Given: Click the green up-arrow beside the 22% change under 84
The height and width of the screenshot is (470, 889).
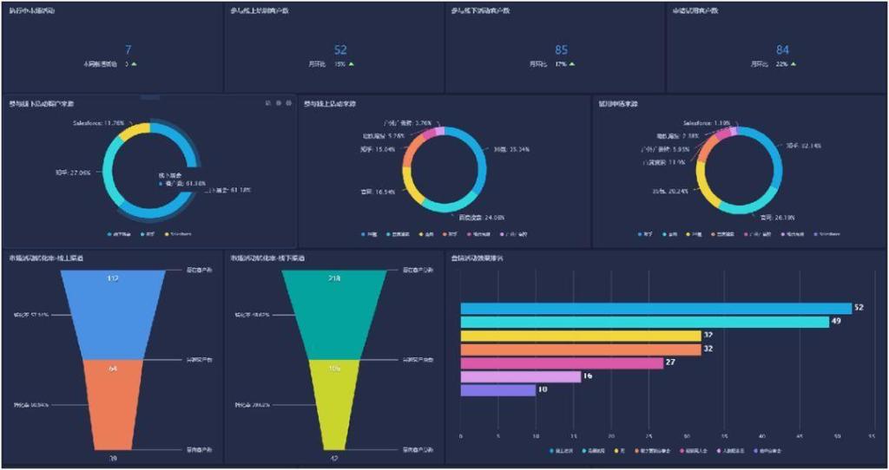Looking at the screenshot, I should [x=794, y=64].
